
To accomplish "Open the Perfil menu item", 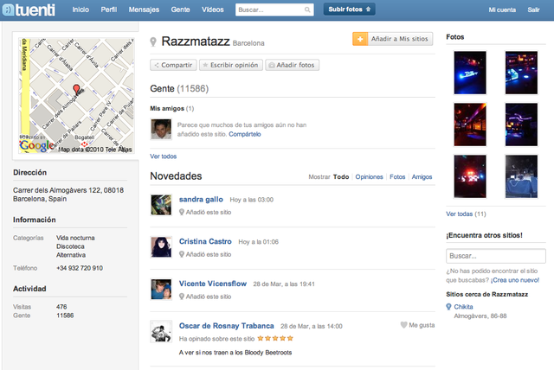I will [109, 10].
